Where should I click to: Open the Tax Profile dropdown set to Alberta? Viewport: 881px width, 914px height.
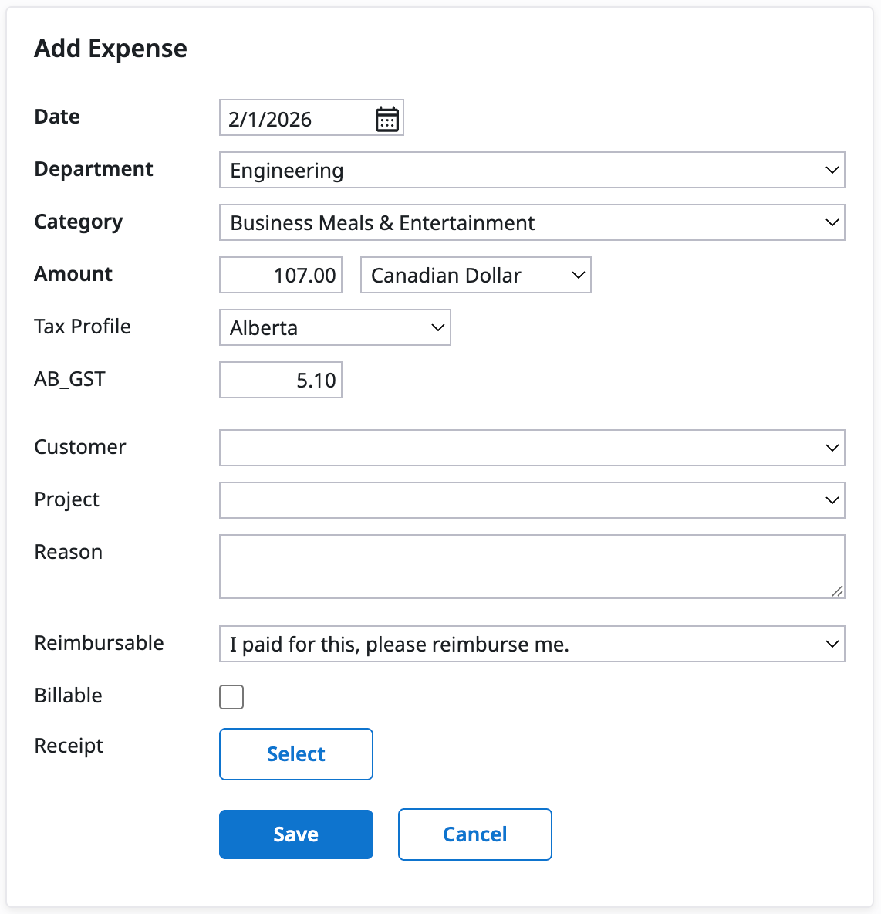335,328
